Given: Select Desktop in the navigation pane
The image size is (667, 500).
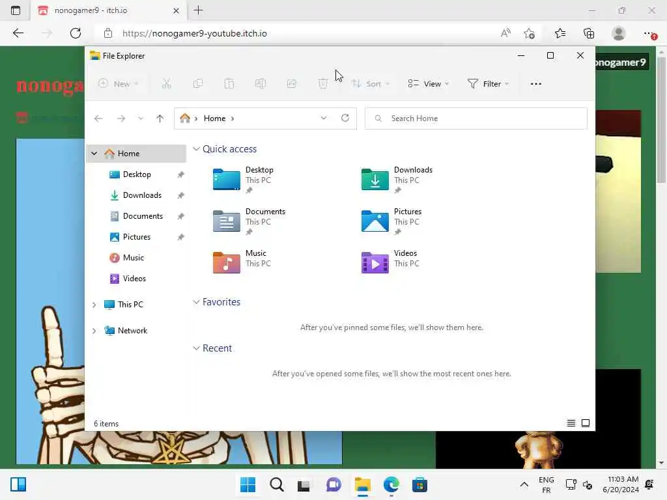Looking at the screenshot, I should [136, 174].
